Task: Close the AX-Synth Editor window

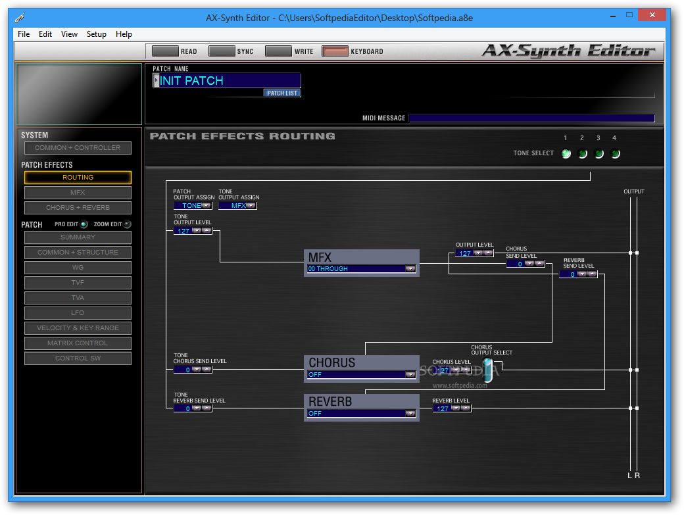Action: point(652,15)
